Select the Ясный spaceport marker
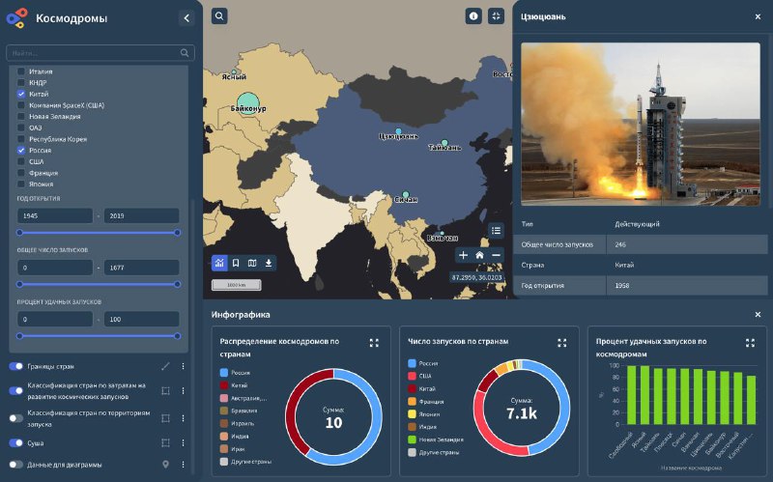Screen dimensions: 773x482 pyautogui.click(x=234, y=71)
